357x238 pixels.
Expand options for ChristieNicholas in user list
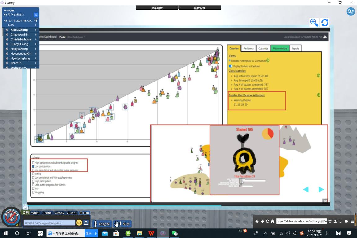coord(36,39)
